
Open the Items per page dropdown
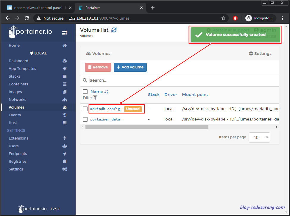259,137
